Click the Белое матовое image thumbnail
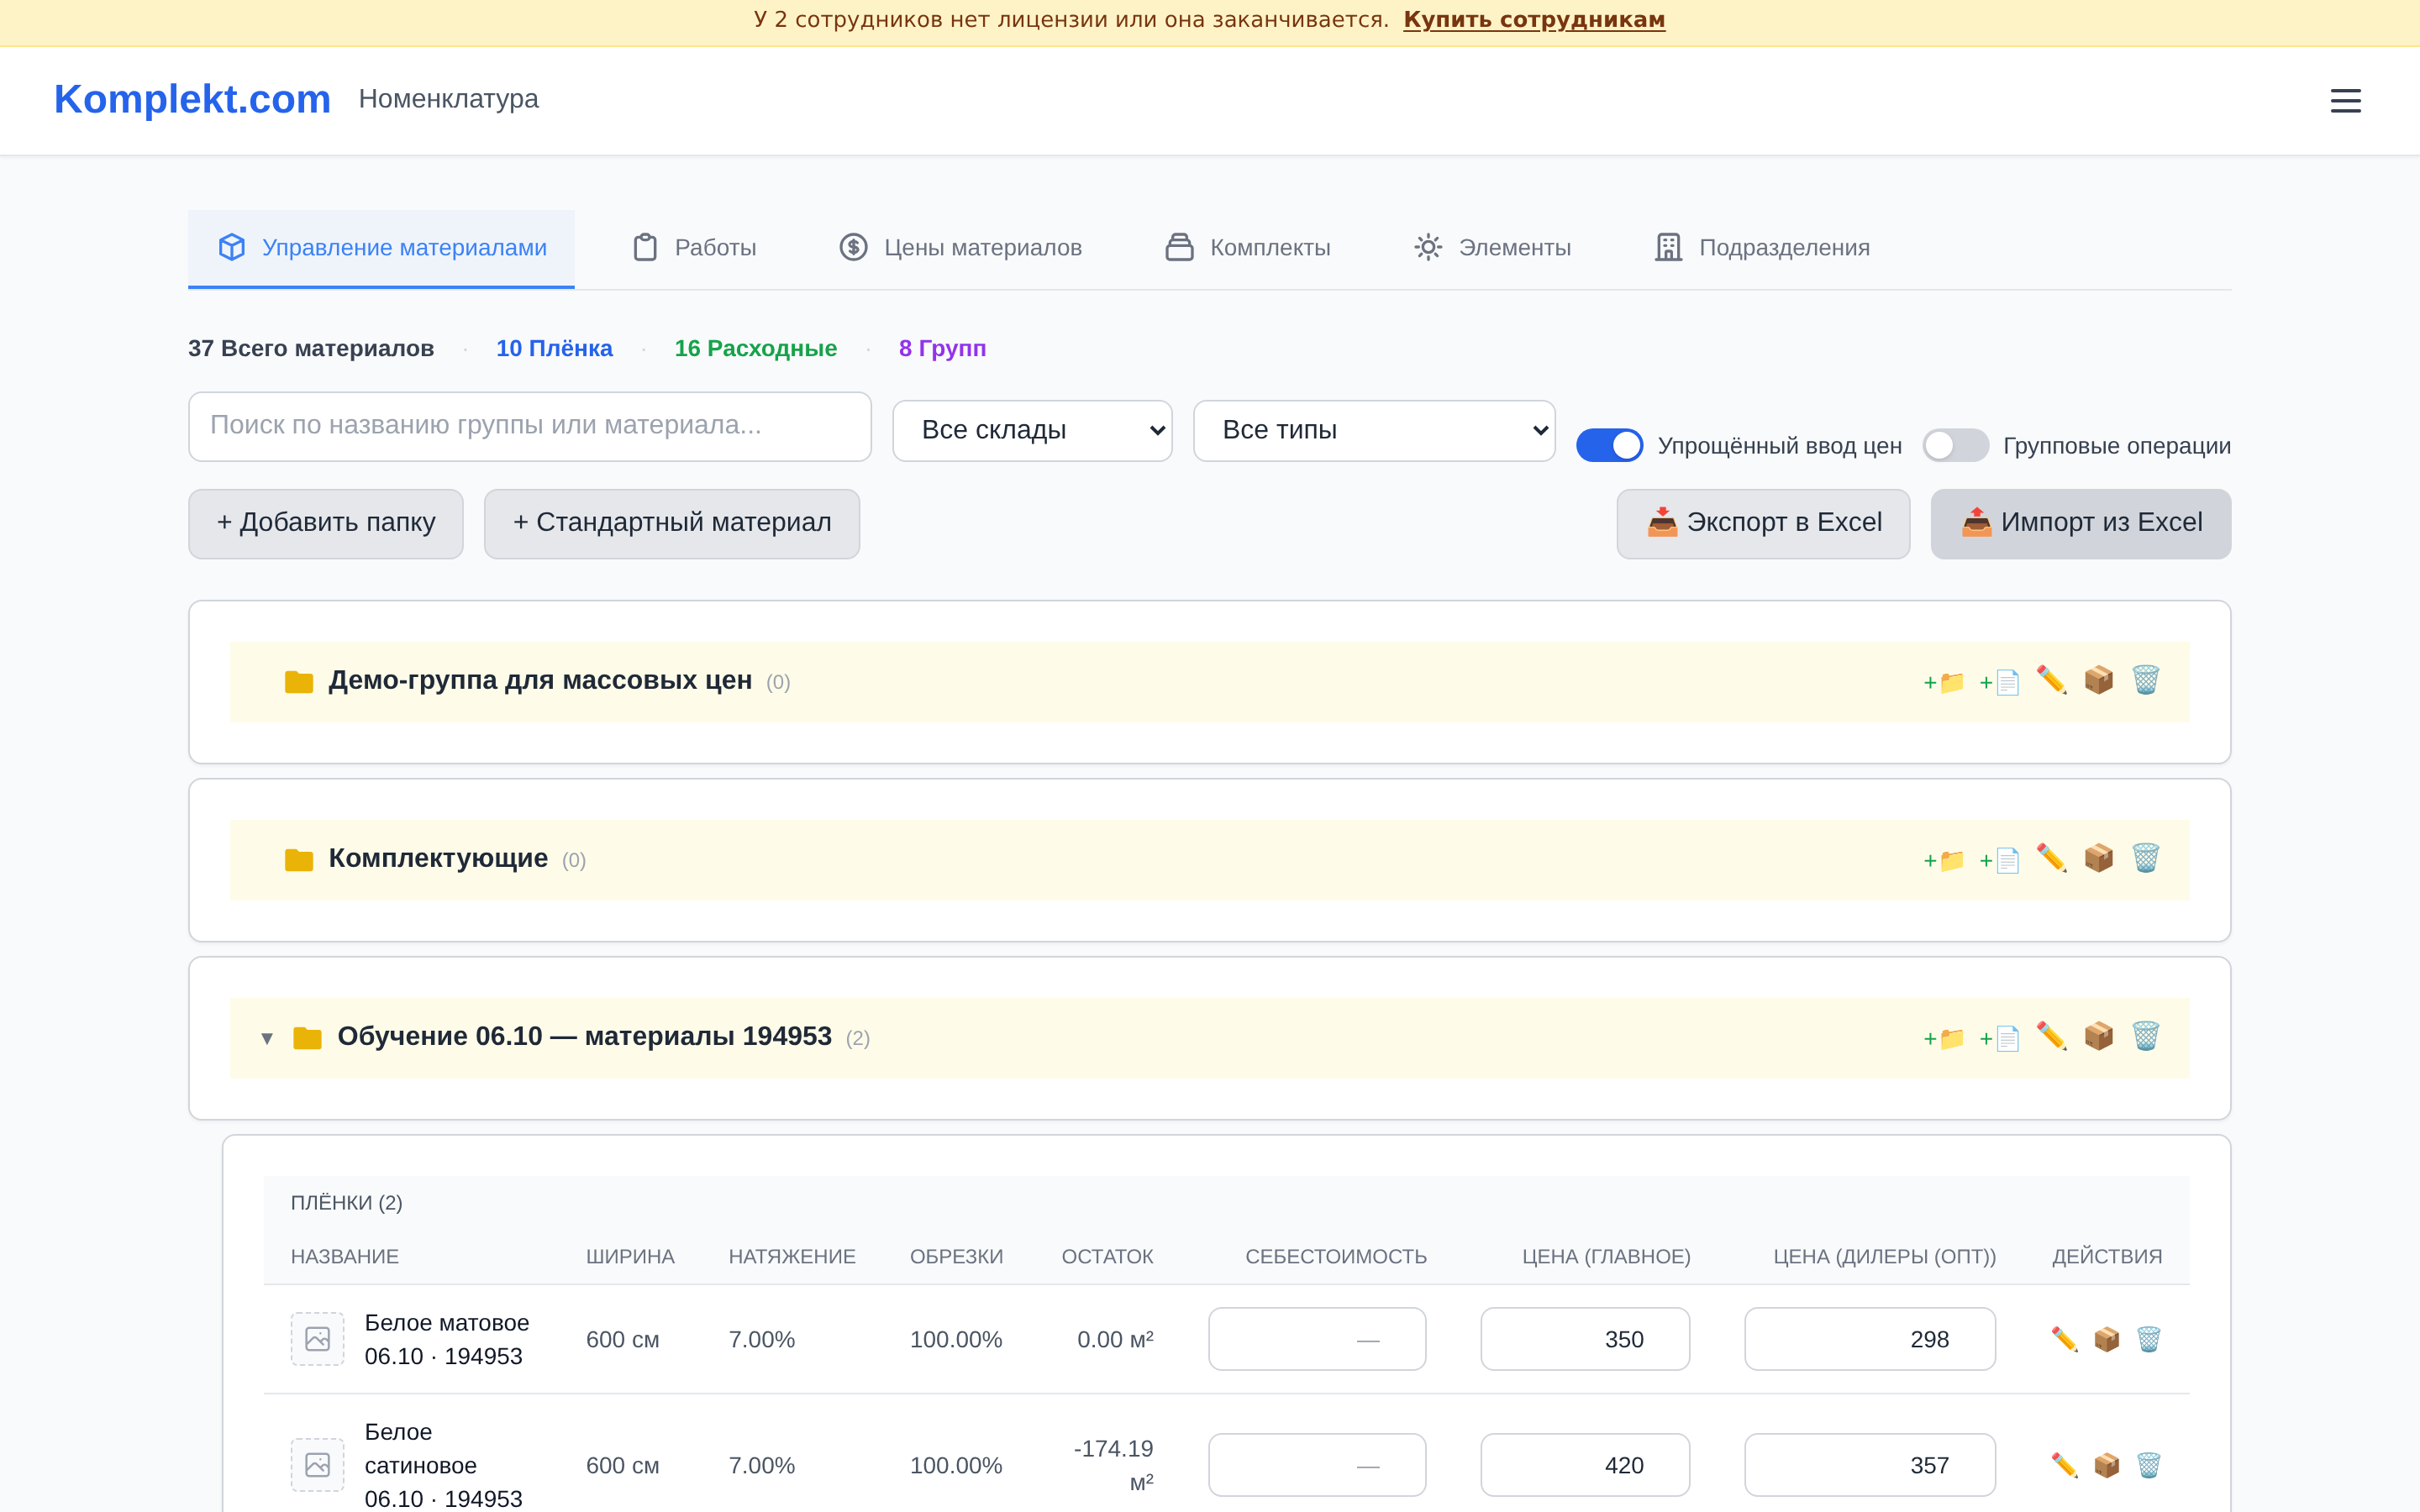The image size is (2420, 1512). 317,1339
